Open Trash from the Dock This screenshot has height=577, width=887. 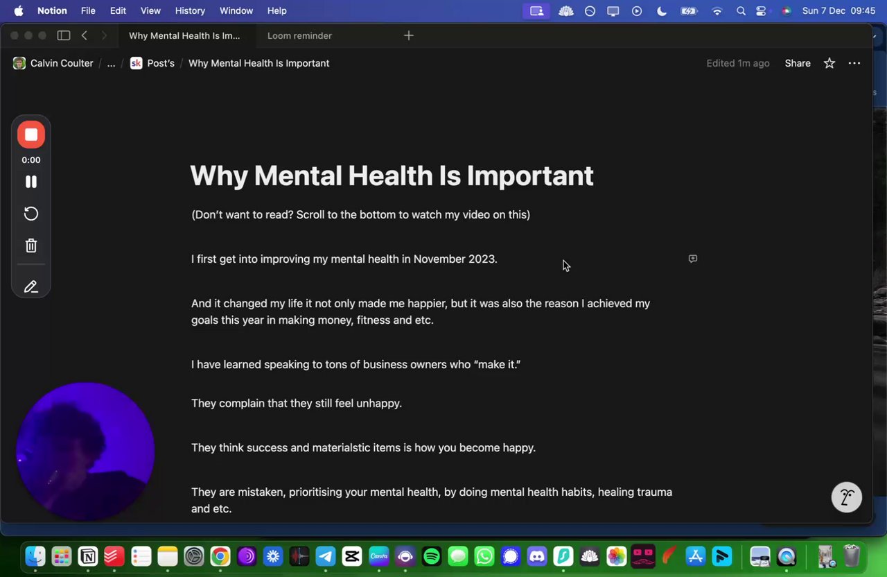point(852,556)
